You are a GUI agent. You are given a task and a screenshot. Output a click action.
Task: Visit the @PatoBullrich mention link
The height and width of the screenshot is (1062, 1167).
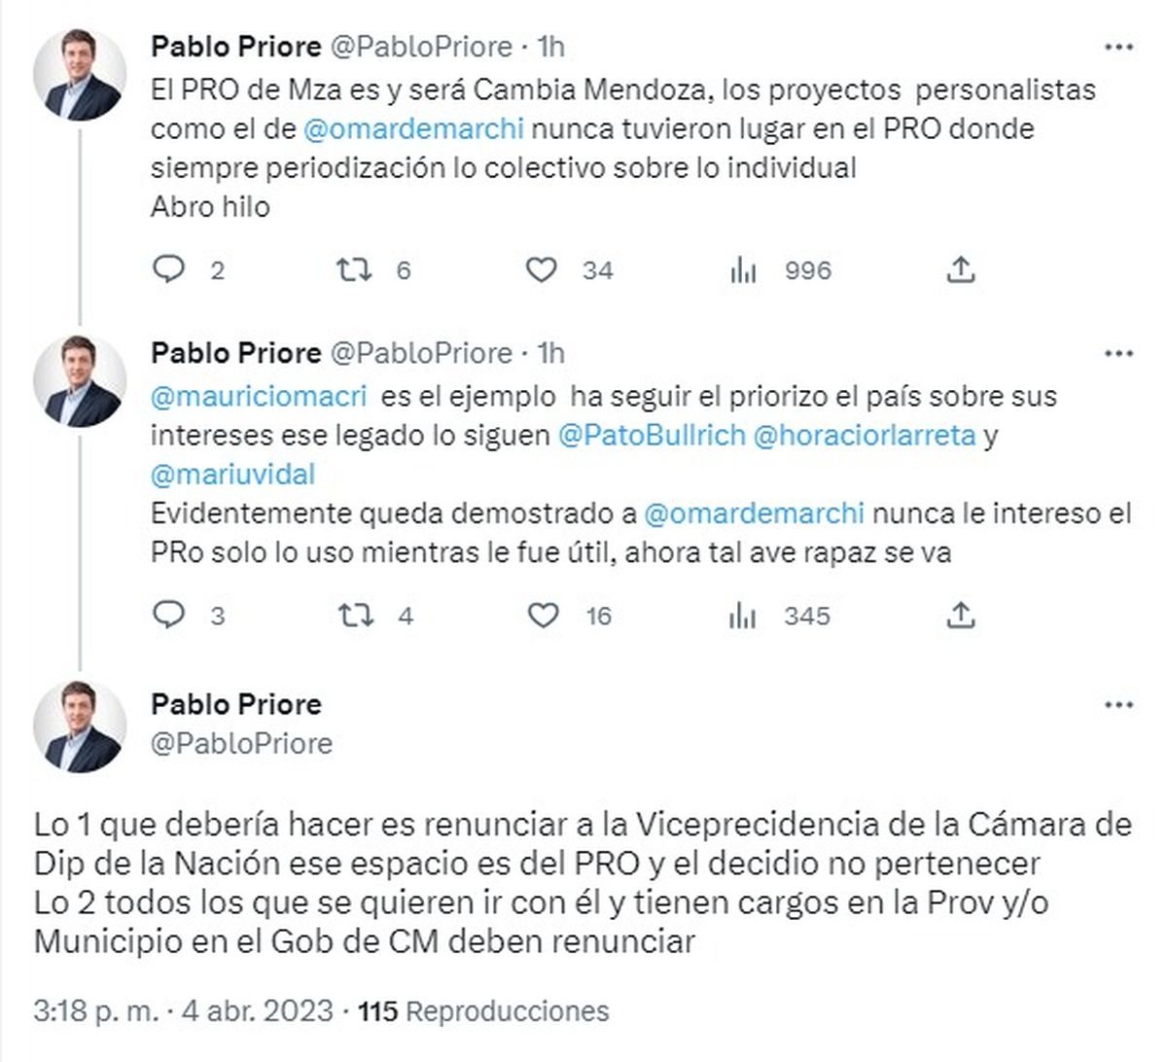652,435
